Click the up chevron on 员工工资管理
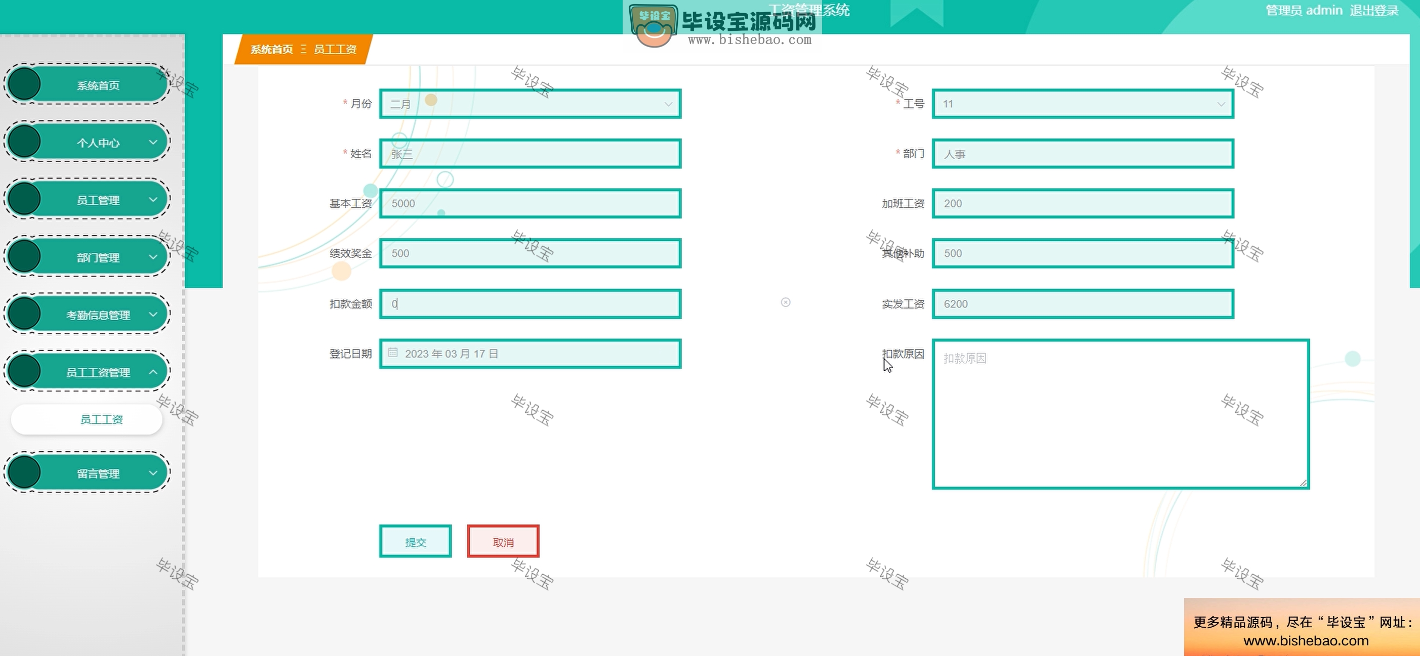This screenshot has width=1420, height=656. pos(153,372)
